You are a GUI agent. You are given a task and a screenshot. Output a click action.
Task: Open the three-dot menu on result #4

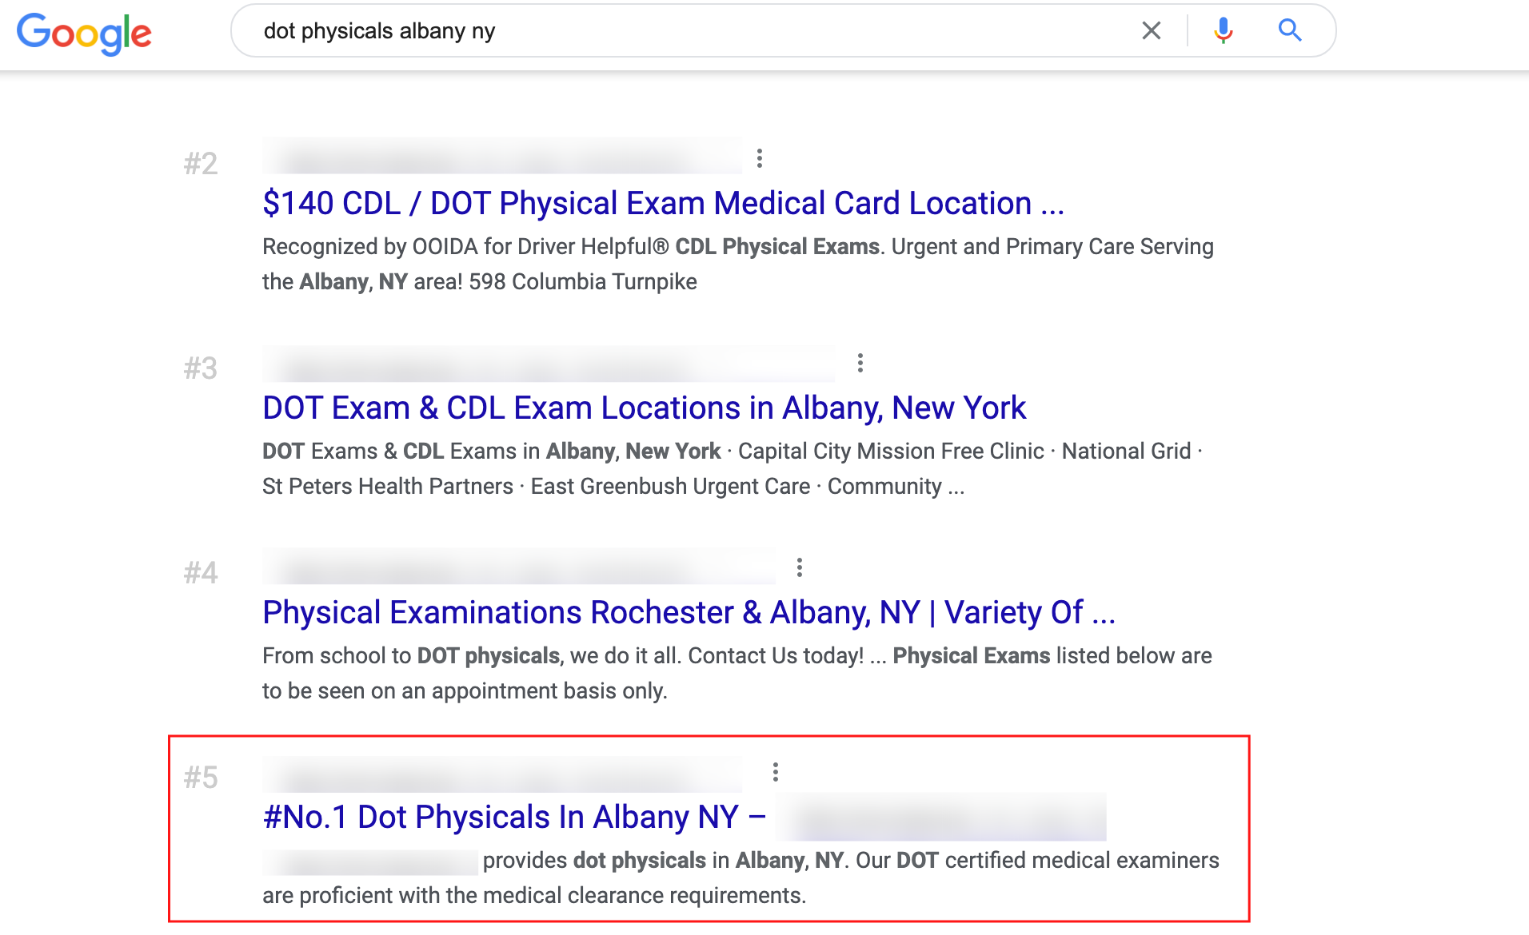point(799,567)
